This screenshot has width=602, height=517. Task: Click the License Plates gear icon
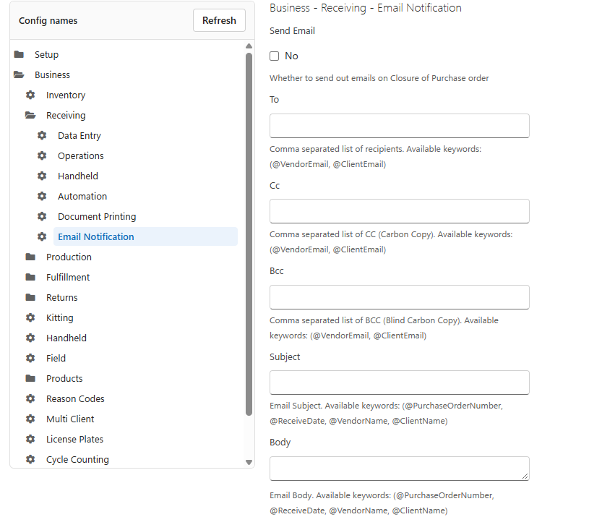tap(30, 439)
